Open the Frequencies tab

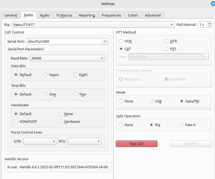click(111, 15)
